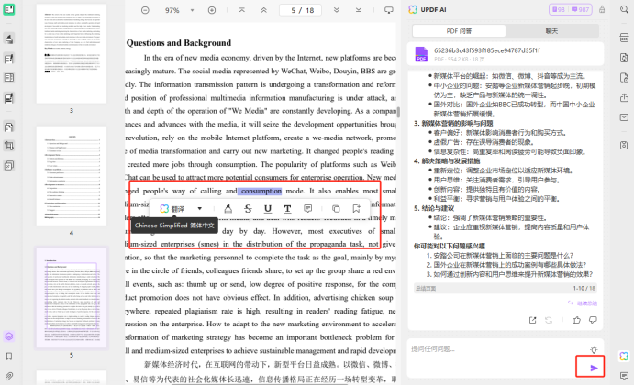The image size is (634, 386).
Task: Click the UPDF AI icon in right sidebar
Action: [624, 356]
